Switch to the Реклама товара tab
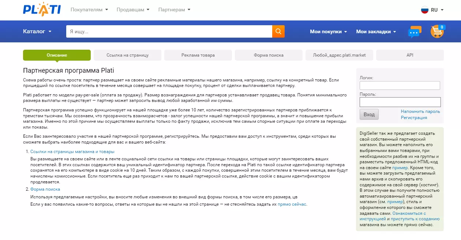Image resolution: width=461 pixels, height=240 pixels. click(x=198, y=55)
